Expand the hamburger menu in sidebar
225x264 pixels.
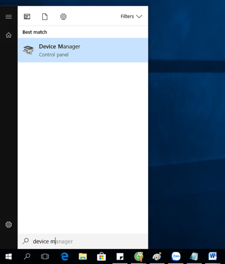(9, 17)
